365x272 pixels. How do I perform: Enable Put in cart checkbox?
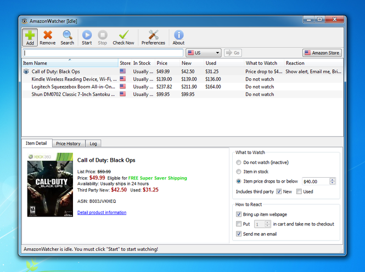click(x=239, y=224)
